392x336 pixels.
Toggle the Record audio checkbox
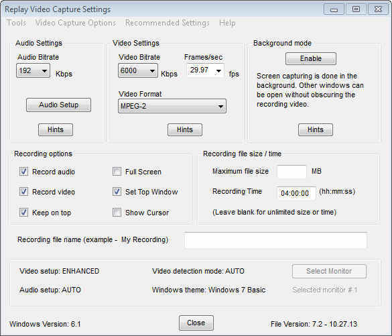click(x=23, y=172)
